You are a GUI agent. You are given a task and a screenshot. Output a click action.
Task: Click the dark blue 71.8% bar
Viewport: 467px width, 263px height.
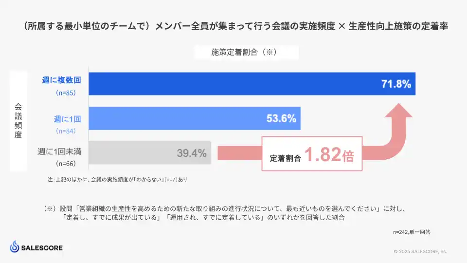click(251, 83)
